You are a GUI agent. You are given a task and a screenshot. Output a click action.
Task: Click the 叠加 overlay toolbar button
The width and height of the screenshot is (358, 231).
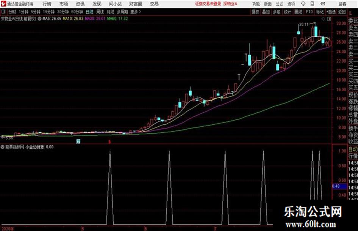(x=266, y=12)
